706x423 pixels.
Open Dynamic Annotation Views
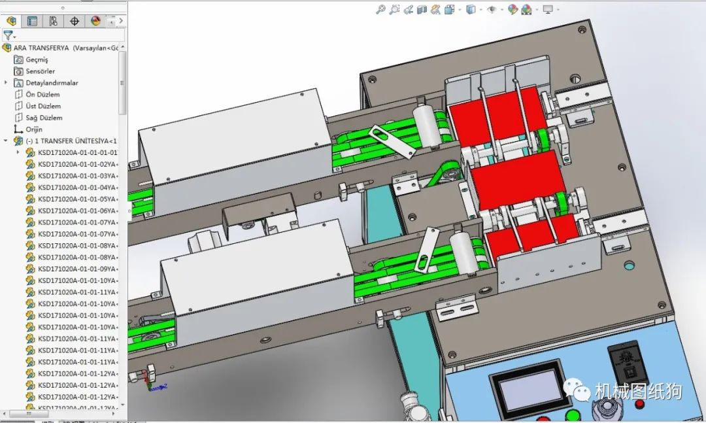point(435,9)
